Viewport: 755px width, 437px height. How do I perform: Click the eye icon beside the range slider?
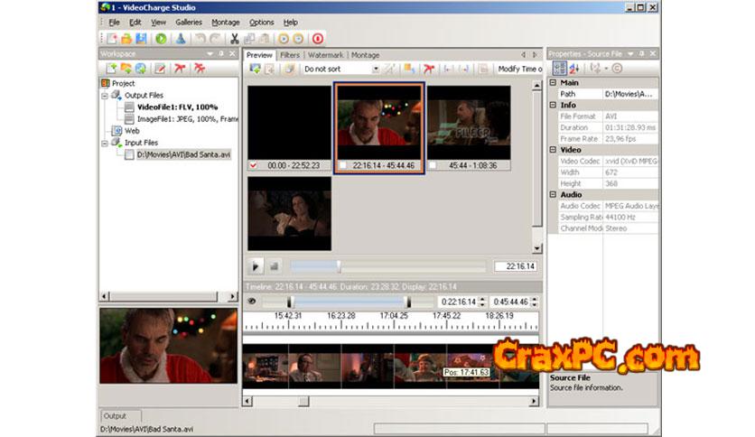(252, 302)
